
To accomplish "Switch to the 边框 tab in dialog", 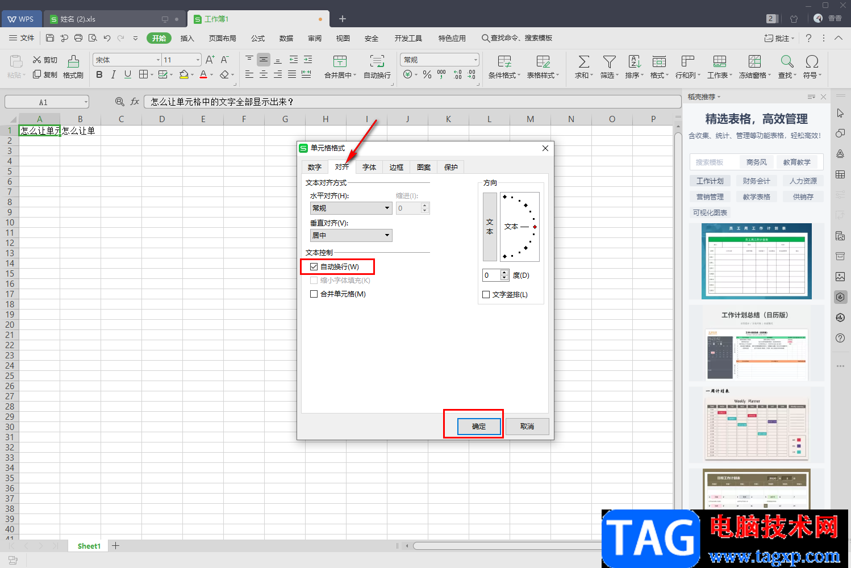I will (397, 167).
